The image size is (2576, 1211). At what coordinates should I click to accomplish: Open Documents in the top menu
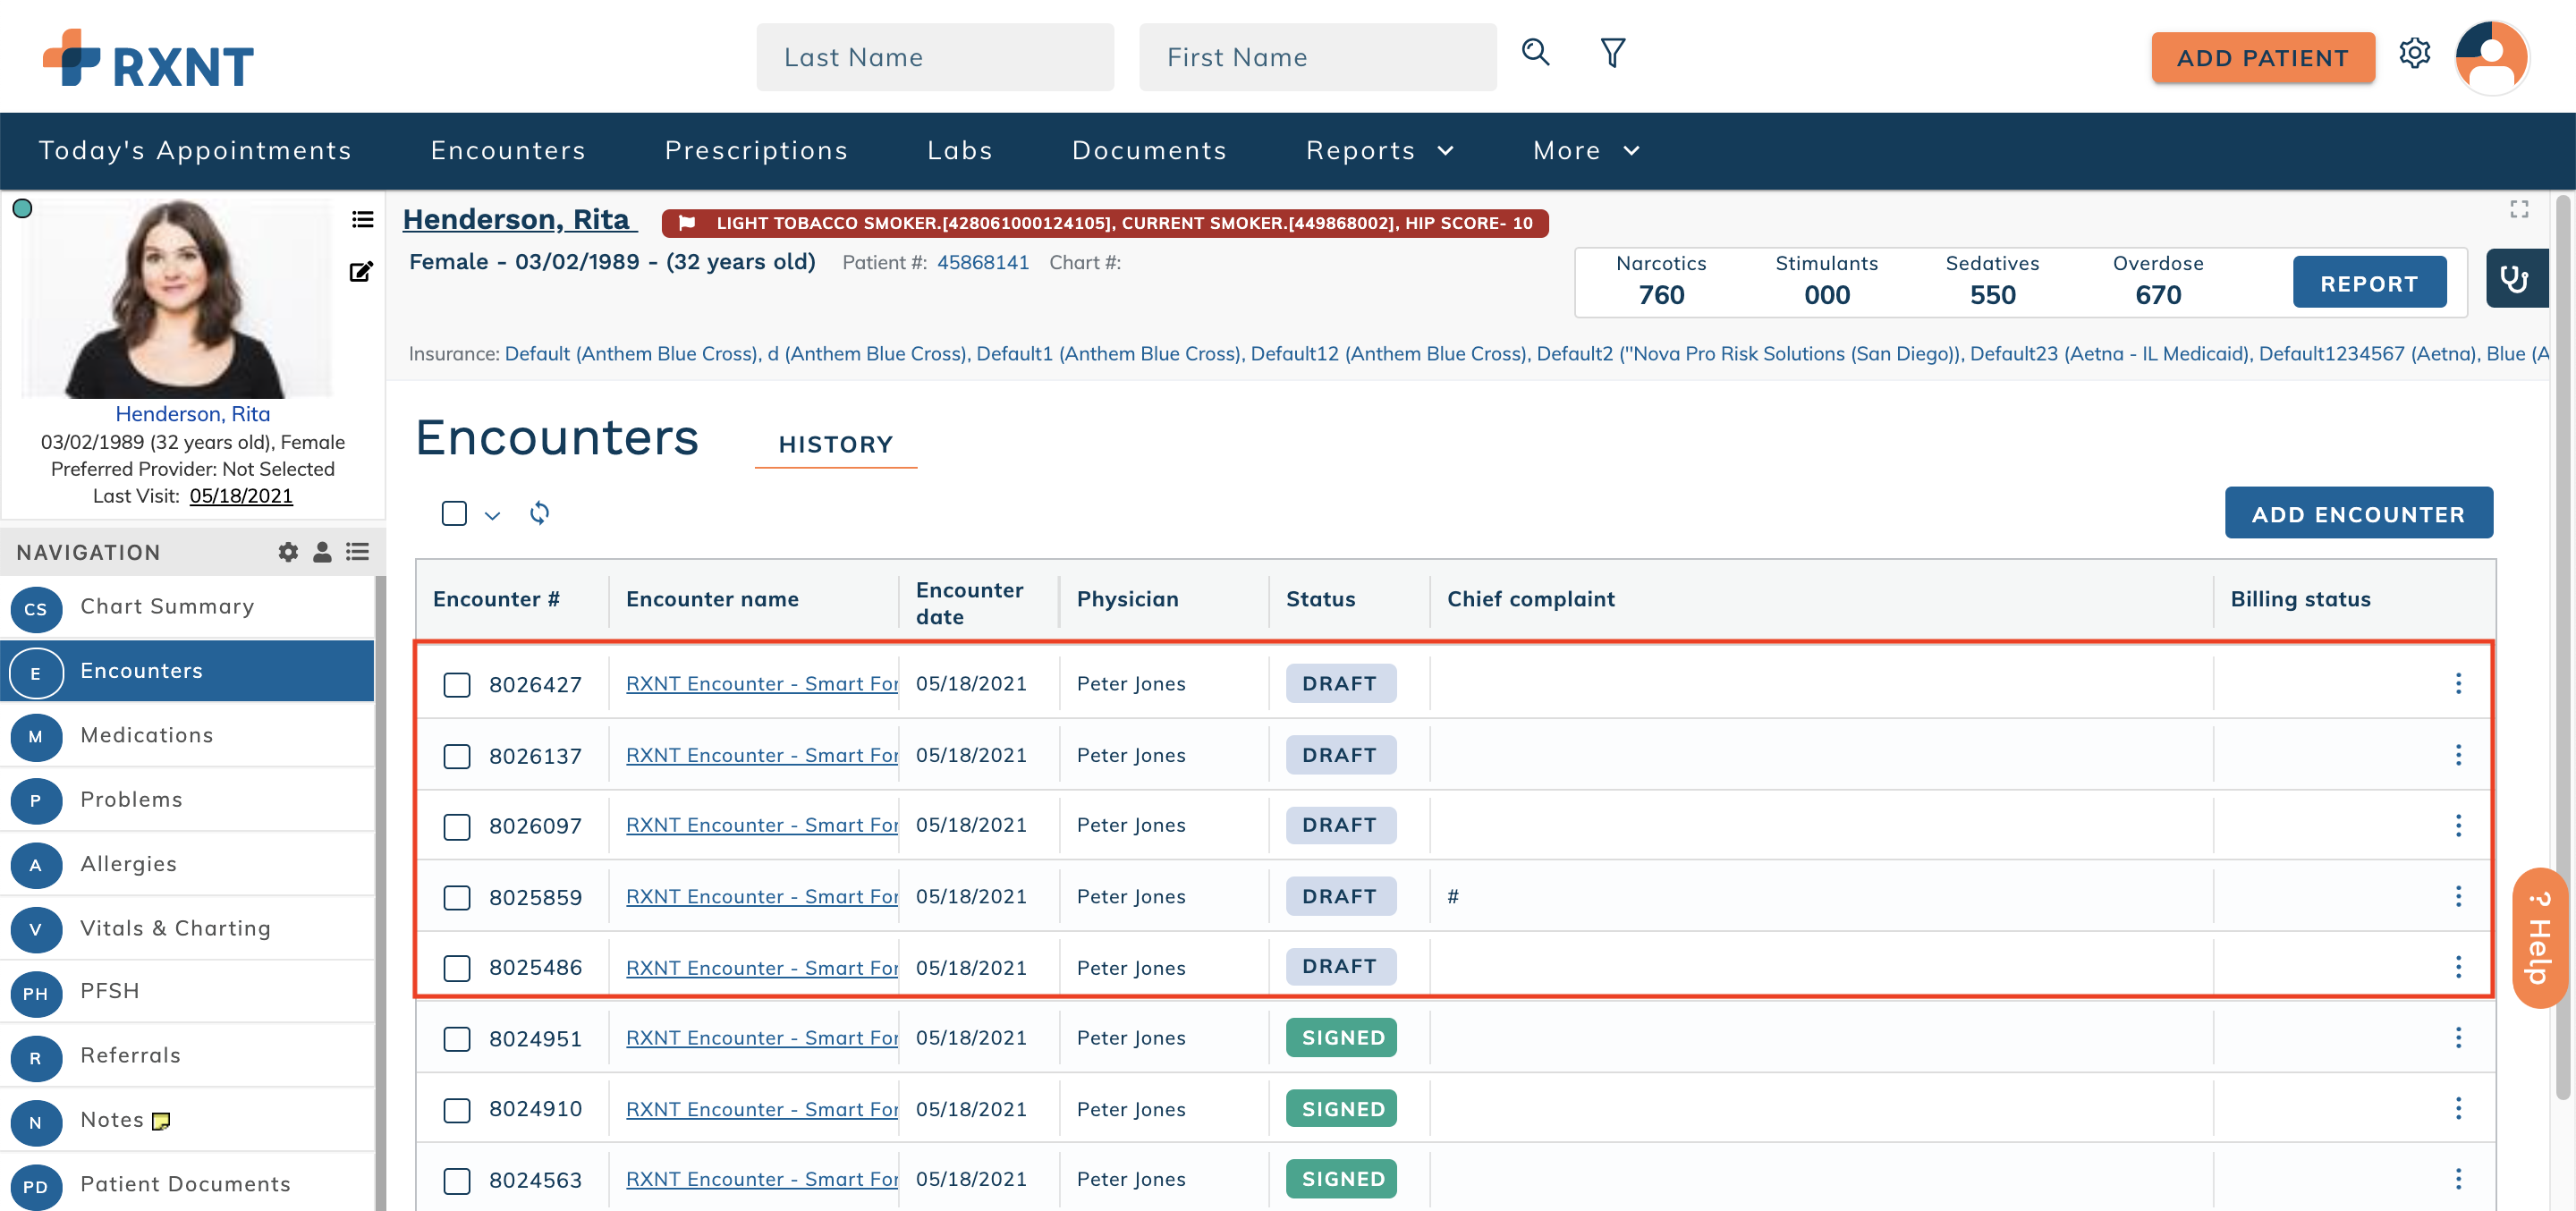pos(1149,150)
